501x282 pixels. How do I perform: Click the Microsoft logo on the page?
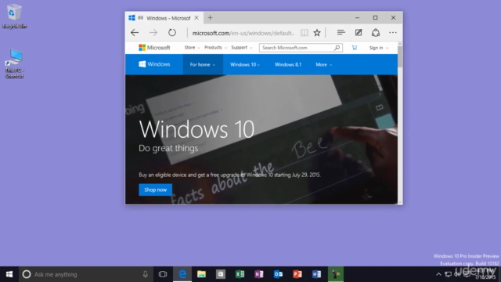point(154,48)
